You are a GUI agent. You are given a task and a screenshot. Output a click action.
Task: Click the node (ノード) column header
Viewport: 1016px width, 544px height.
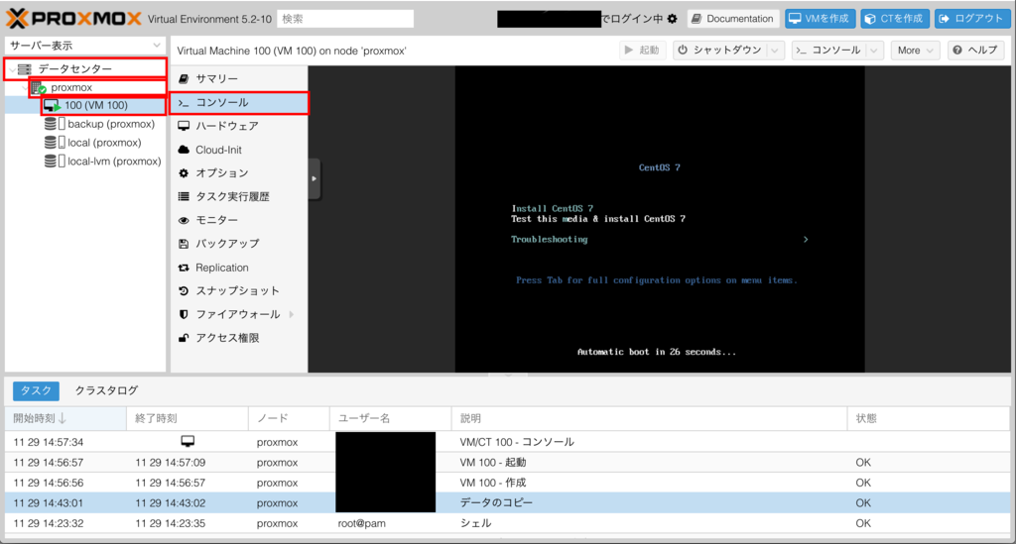click(289, 418)
